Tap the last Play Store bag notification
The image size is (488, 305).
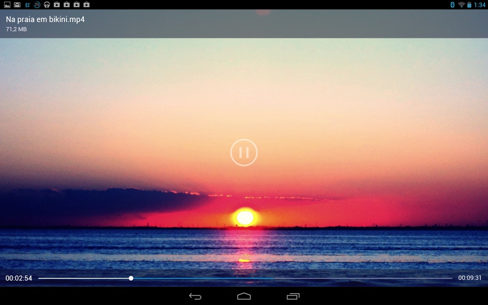86,5
